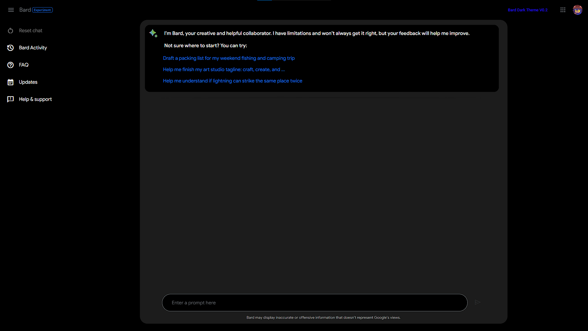Try the art studio tagline suggestion
588x331 pixels.
tap(224, 70)
